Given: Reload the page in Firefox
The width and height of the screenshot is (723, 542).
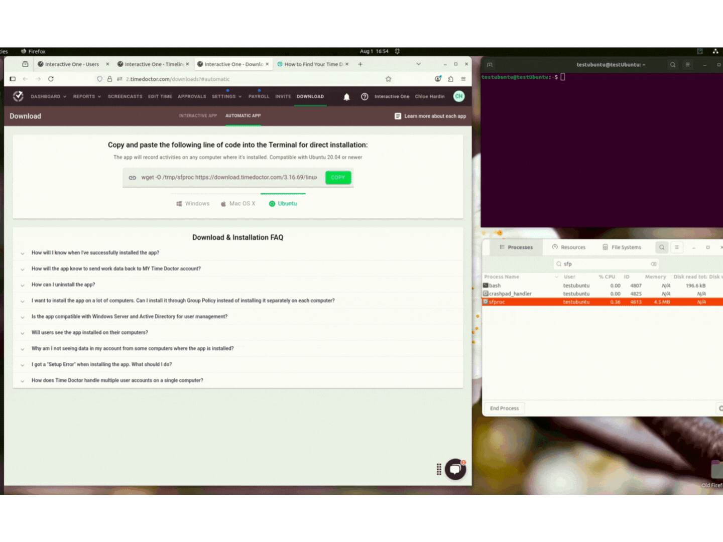Looking at the screenshot, I should (51, 79).
